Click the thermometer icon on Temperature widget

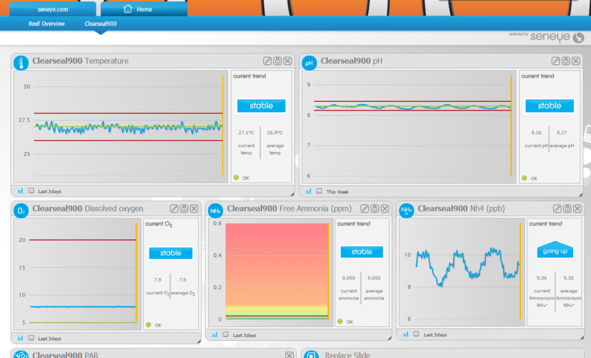click(x=21, y=62)
